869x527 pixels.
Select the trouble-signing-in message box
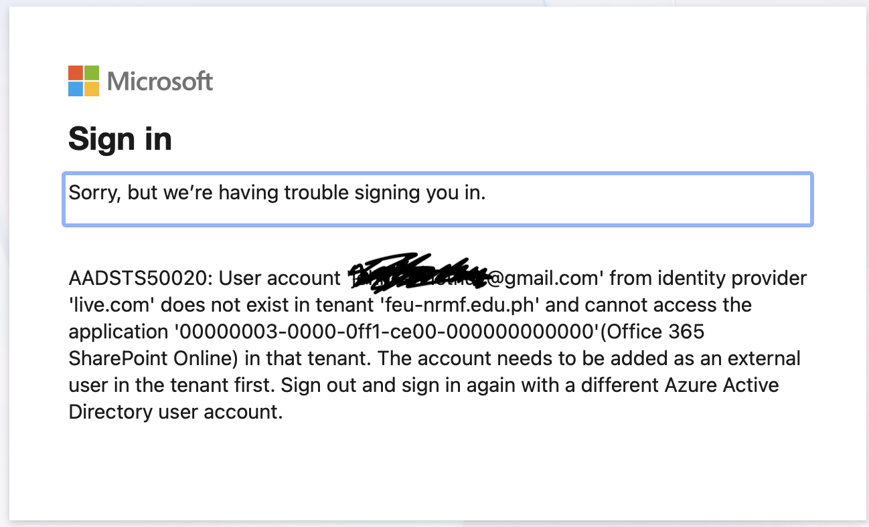[438, 199]
